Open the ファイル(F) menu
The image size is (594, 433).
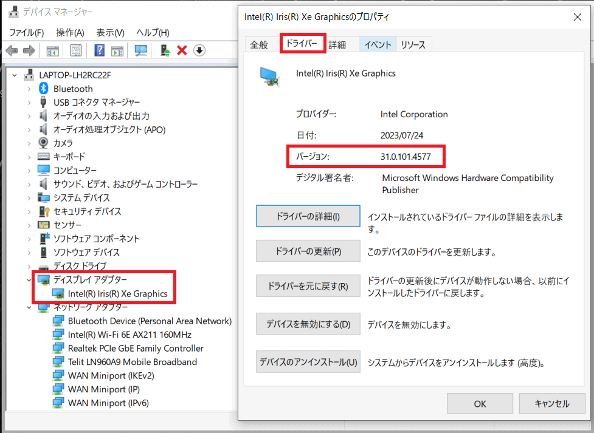click(27, 33)
